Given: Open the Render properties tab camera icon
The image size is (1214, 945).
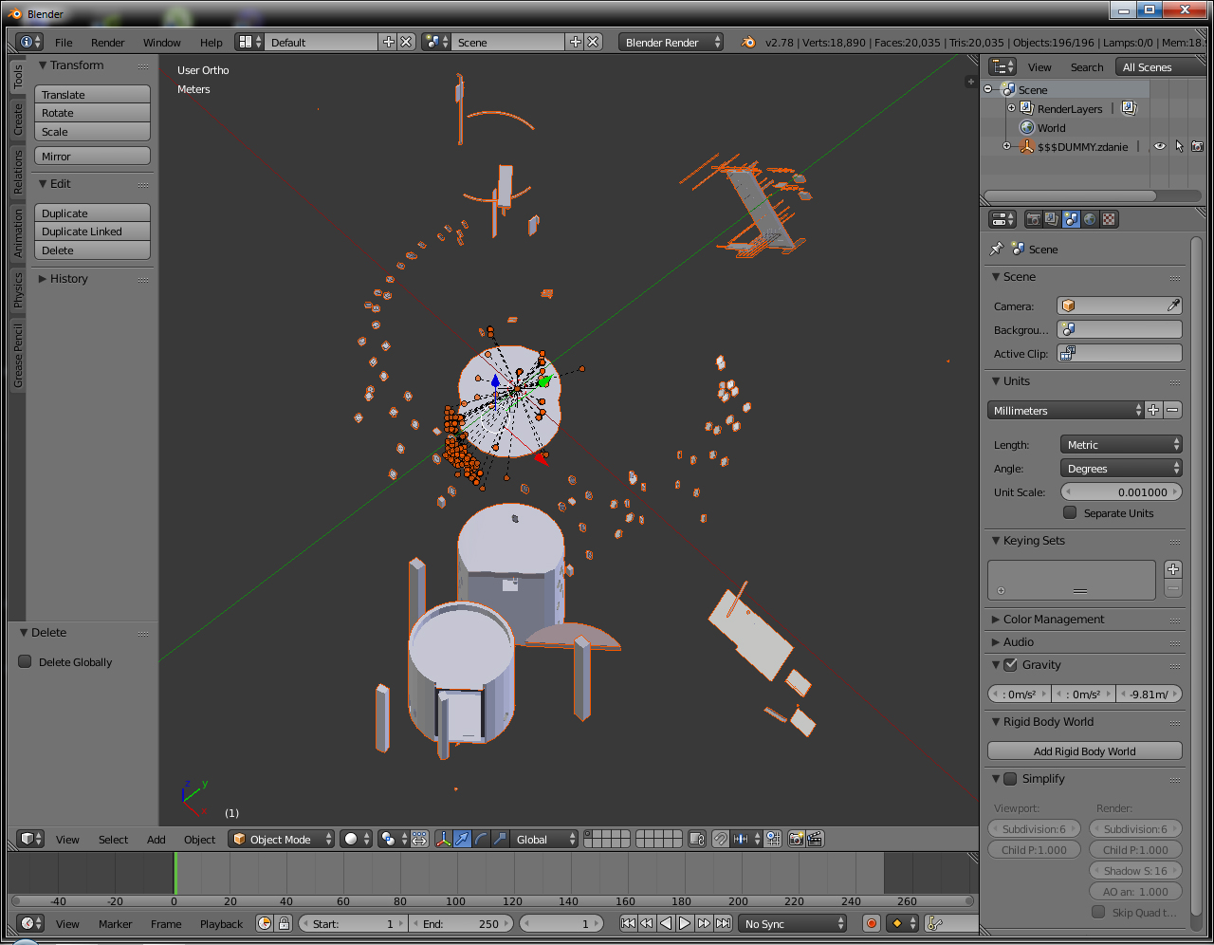Looking at the screenshot, I should 1034,219.
